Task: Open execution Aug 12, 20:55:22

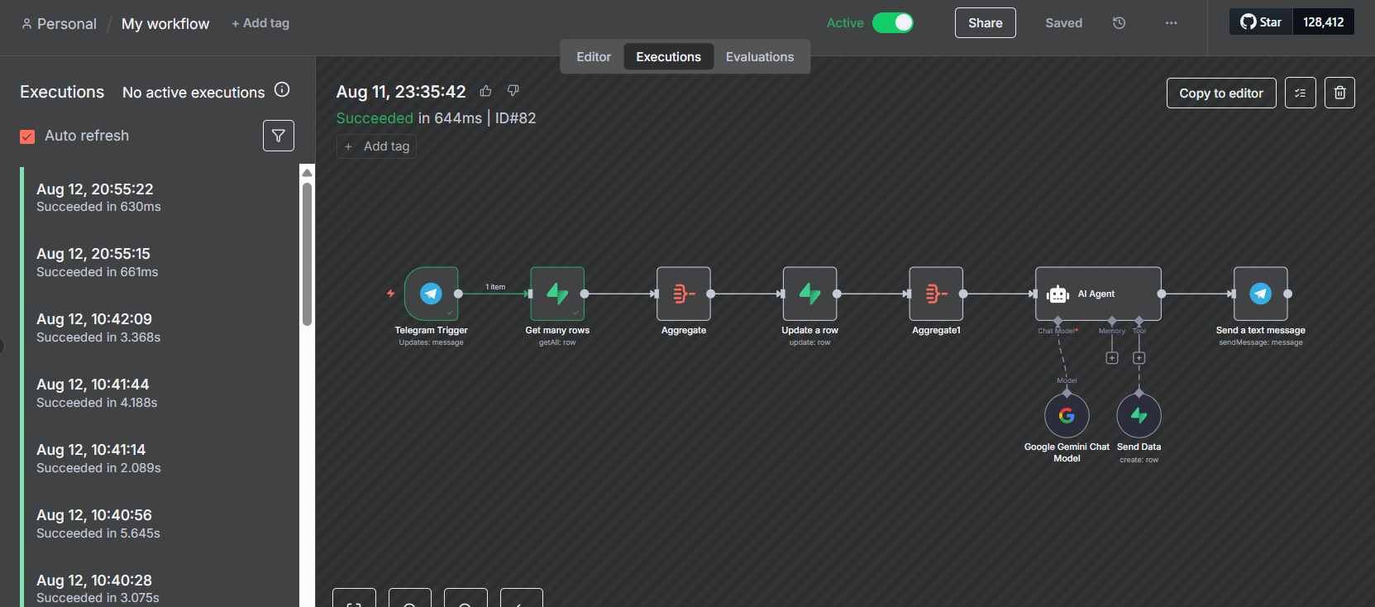Action: tap(161, 198)
